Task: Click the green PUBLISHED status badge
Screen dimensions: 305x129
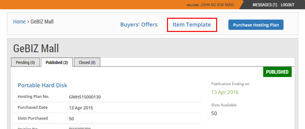Action: [277, 72]
